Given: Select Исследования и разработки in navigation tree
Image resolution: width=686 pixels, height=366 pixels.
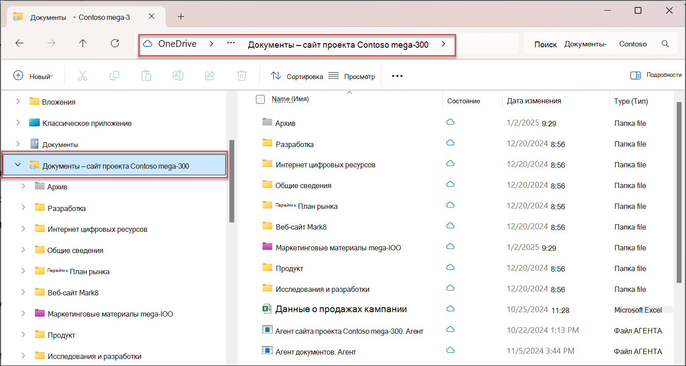Looking at the screenshot, I should 95,356.
